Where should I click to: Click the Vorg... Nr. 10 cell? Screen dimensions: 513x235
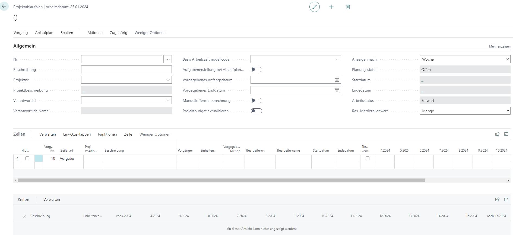[x=51, y=158]
